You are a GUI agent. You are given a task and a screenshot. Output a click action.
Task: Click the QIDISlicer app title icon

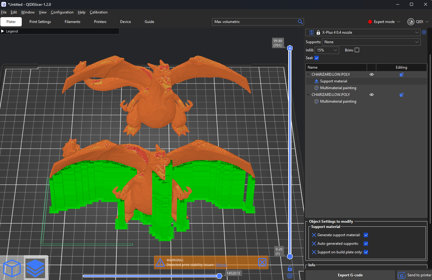pyautogui.click(x=4, y=4)
